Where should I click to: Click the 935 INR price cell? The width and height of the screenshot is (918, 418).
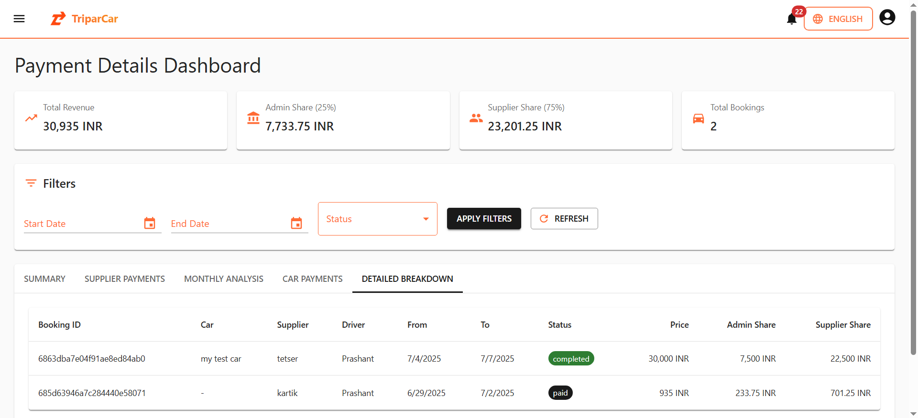(674, 393)
